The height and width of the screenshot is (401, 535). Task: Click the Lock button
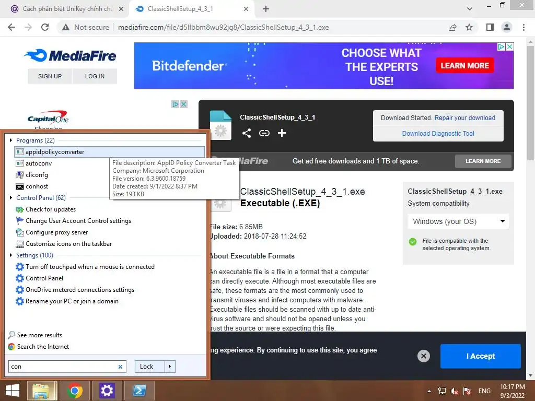tap(150, 367)
